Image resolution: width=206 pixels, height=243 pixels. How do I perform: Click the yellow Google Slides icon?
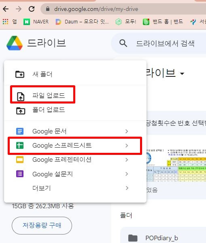pyautogui.click(x=20, y=160)
